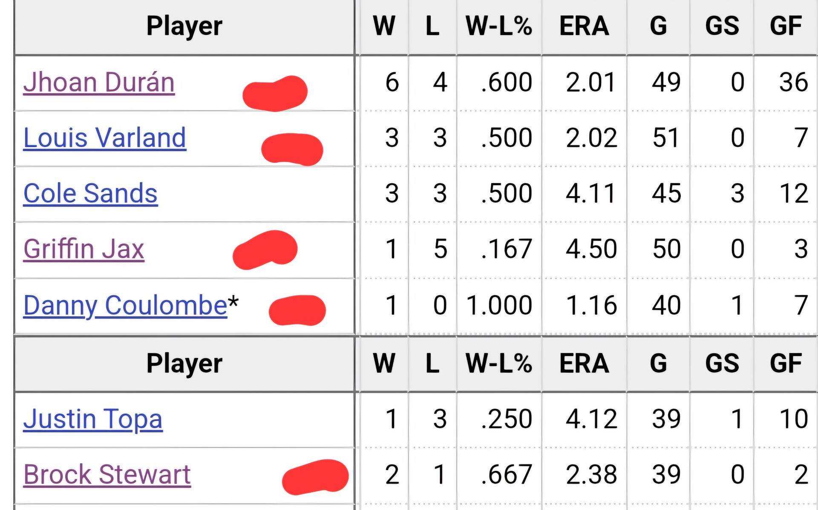The height and width of the screenshot is (510, 818).
Task: Click the lower Player column header
Action: point(184,364)
